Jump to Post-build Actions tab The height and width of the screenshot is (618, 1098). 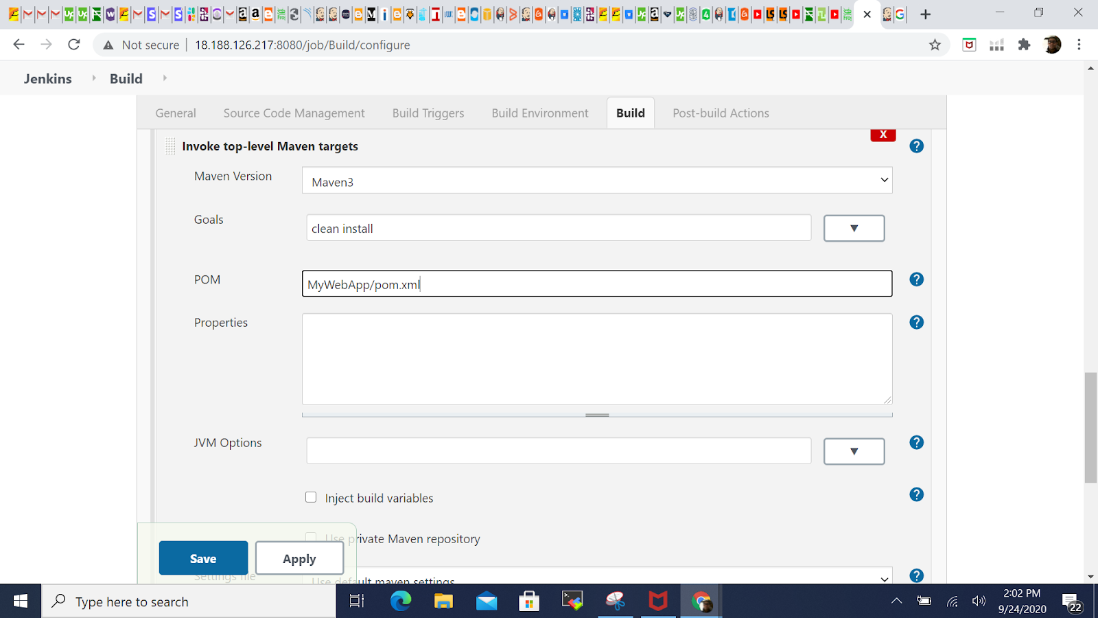click(721, 113)
